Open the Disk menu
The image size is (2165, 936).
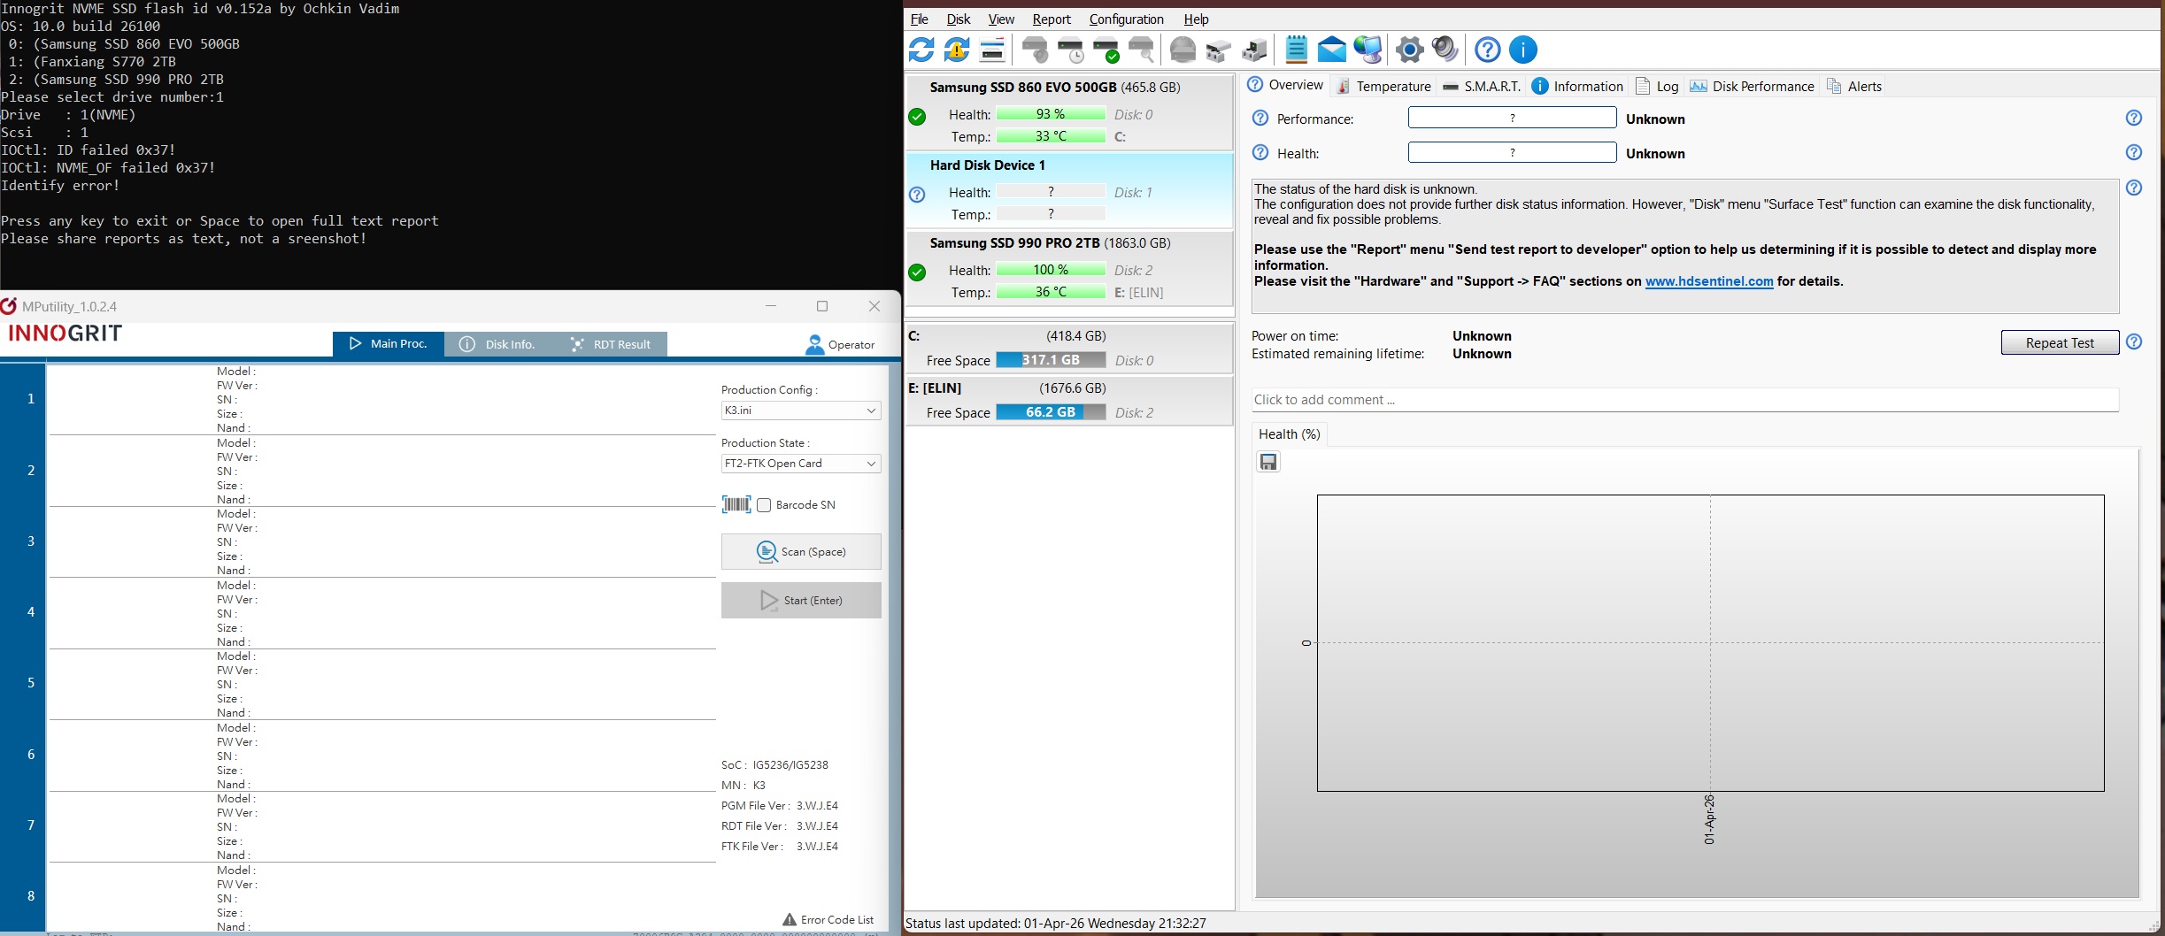tap(959, 19)
